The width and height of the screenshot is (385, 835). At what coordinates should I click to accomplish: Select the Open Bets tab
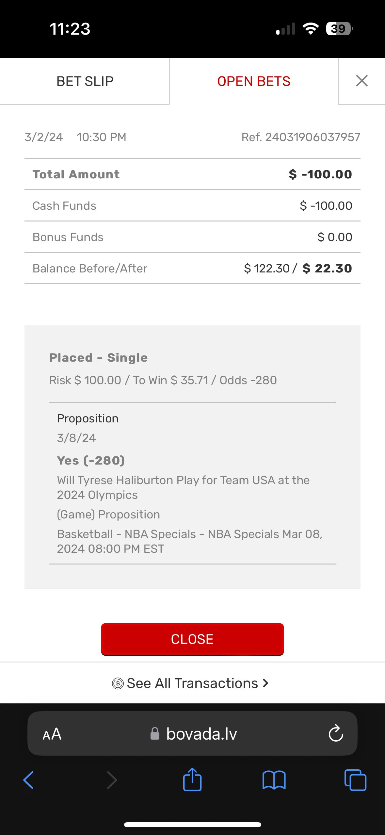pos(254,81)
